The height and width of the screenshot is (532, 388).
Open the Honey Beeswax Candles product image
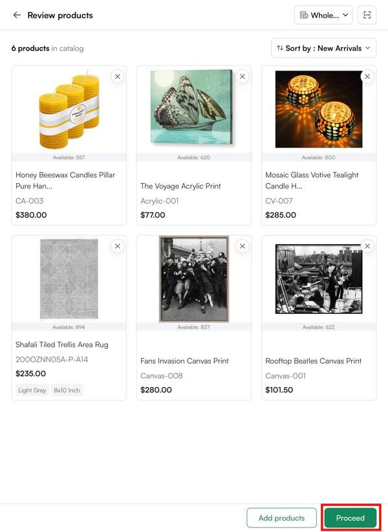(x=69, y=109)
